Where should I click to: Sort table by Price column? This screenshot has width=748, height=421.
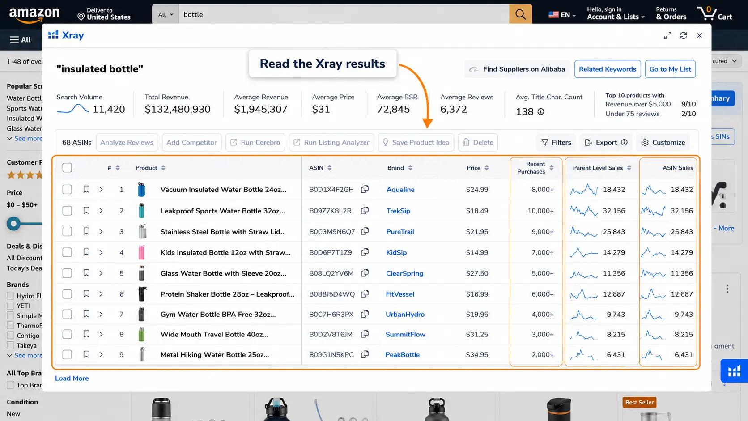(x=477, y=168)
